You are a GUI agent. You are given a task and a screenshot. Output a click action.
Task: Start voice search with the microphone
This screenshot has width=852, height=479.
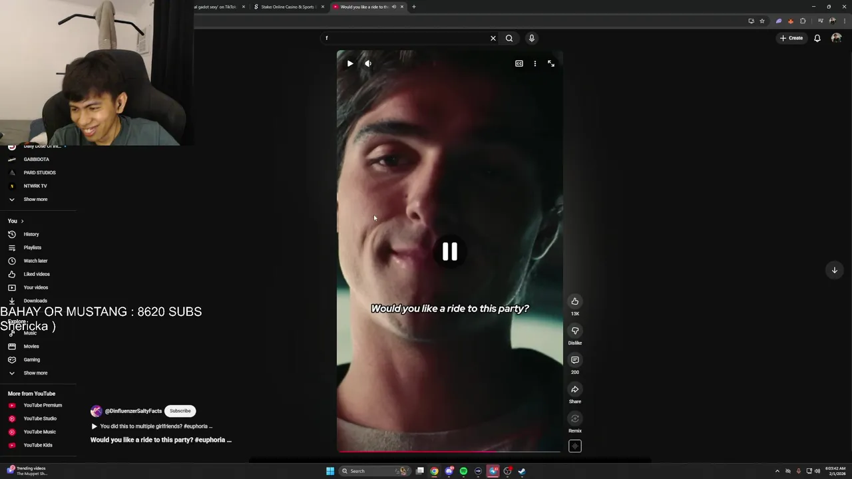tap(532, 38)
